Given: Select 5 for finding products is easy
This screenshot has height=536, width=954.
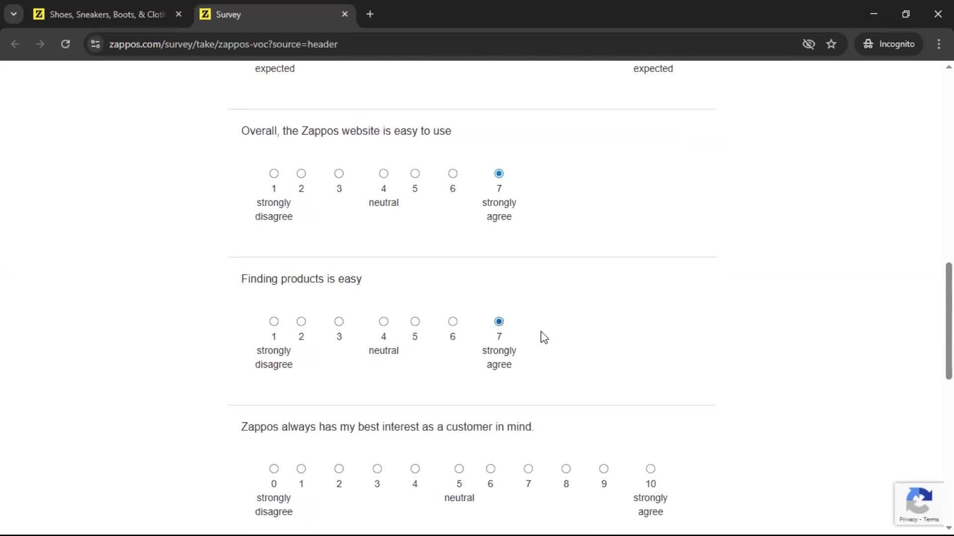Looking at the screenshot, I should point(415,322).
